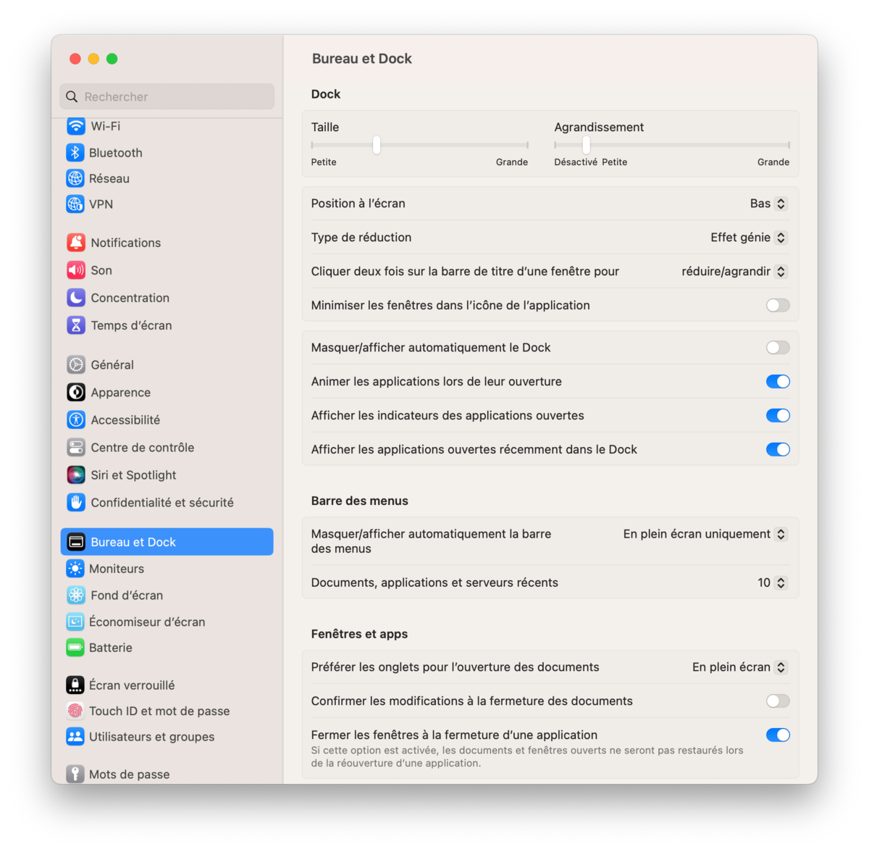The image size is (869, 852).
Task: Open the Apparence icon
Action: (76, 392)
